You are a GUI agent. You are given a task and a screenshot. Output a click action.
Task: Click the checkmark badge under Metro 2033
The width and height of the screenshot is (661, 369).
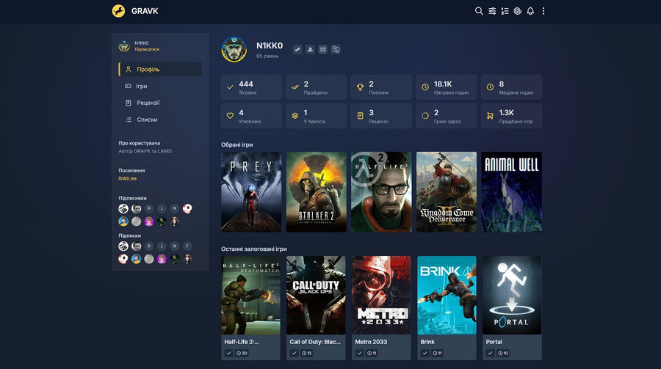(359, 353)
